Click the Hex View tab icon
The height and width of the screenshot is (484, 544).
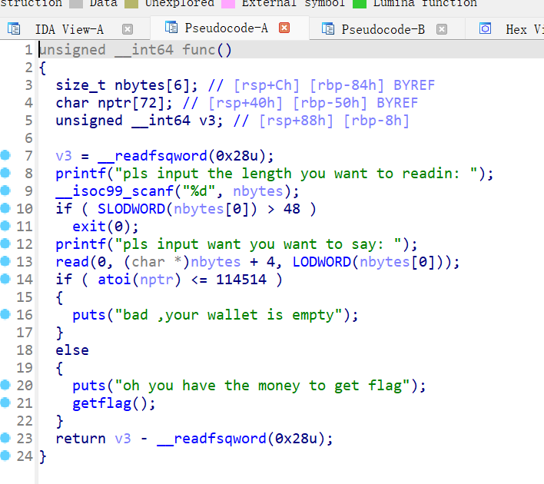485,29
